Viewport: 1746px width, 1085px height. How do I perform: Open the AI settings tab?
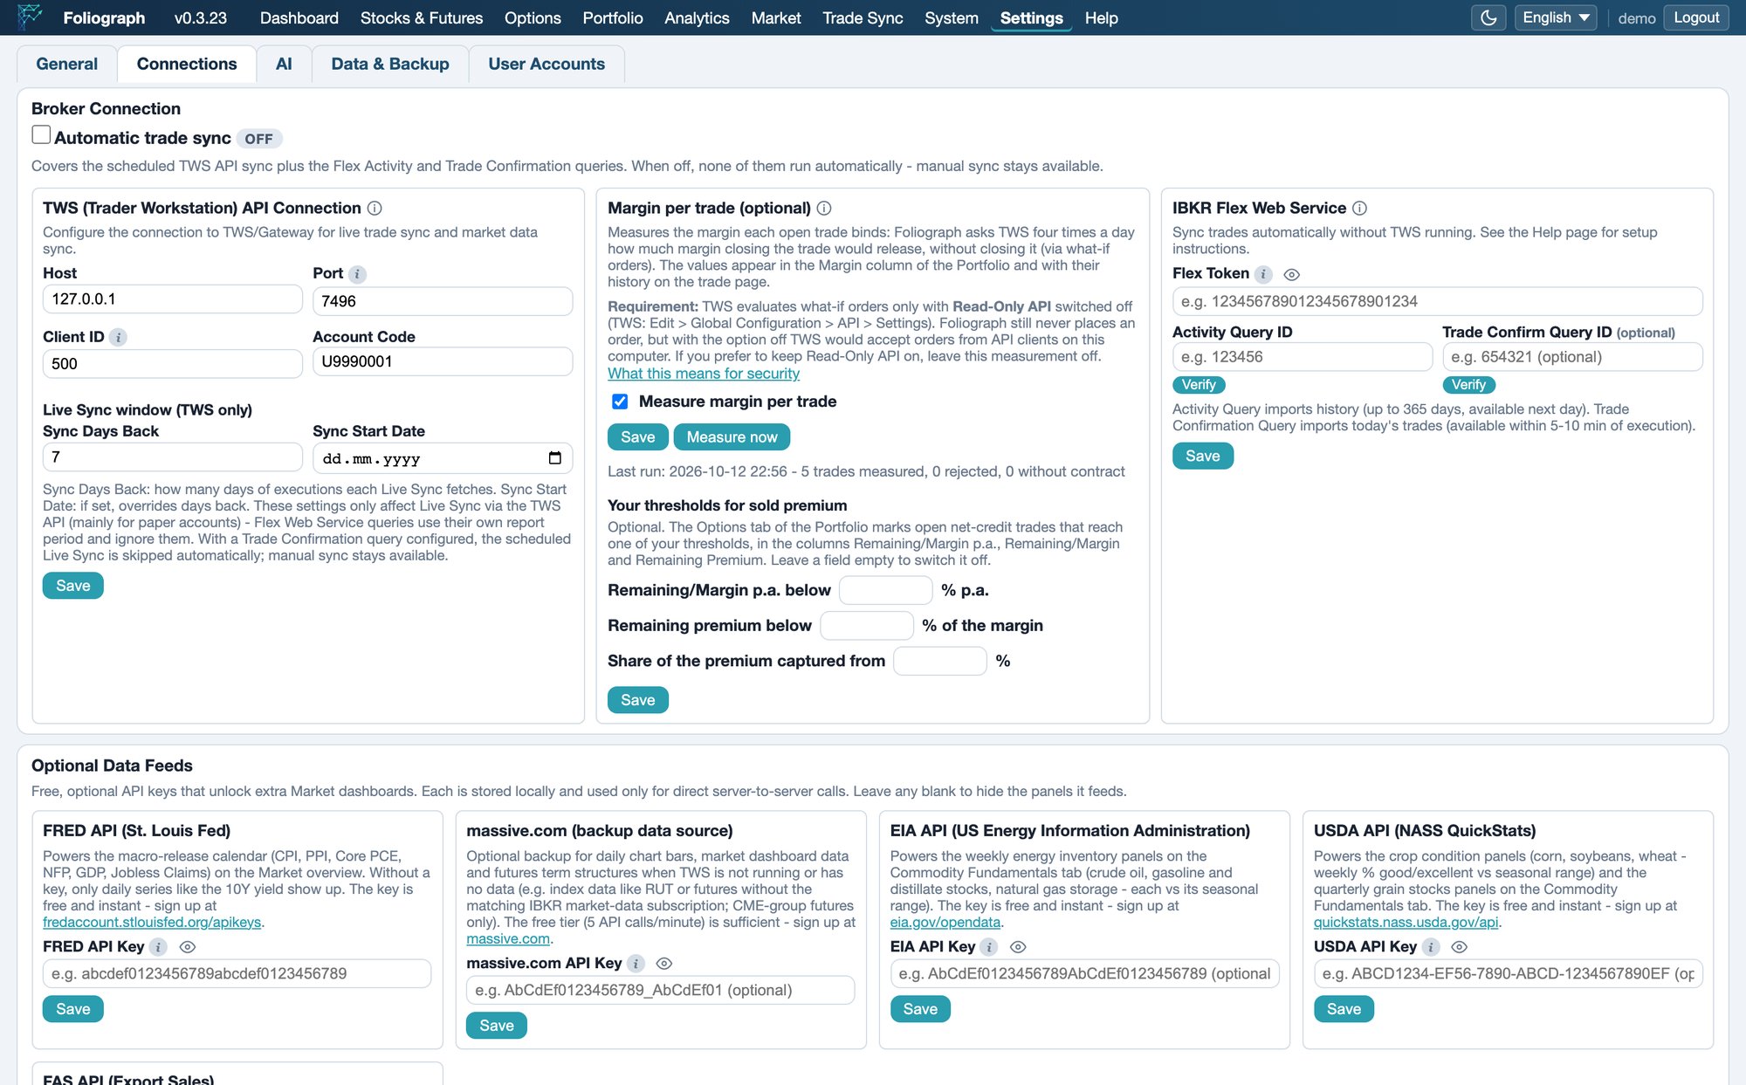(x=284, y=64)
